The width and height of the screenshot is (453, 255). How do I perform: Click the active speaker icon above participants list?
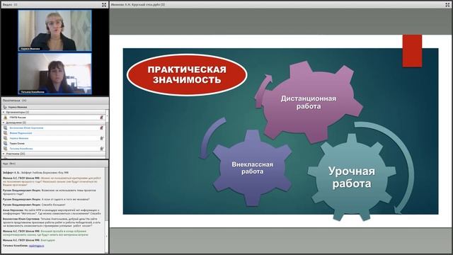[5, 107]
